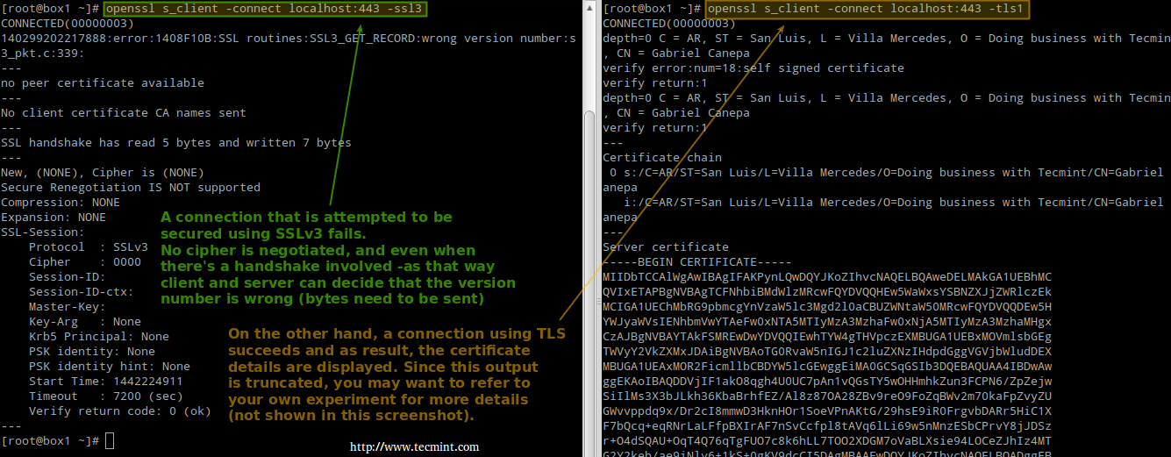Click the 'SSL handshake has read 5 bytes' line
Image resolution: width=1171 pixels, height=457 pixels.
click(x=176, y=142)
